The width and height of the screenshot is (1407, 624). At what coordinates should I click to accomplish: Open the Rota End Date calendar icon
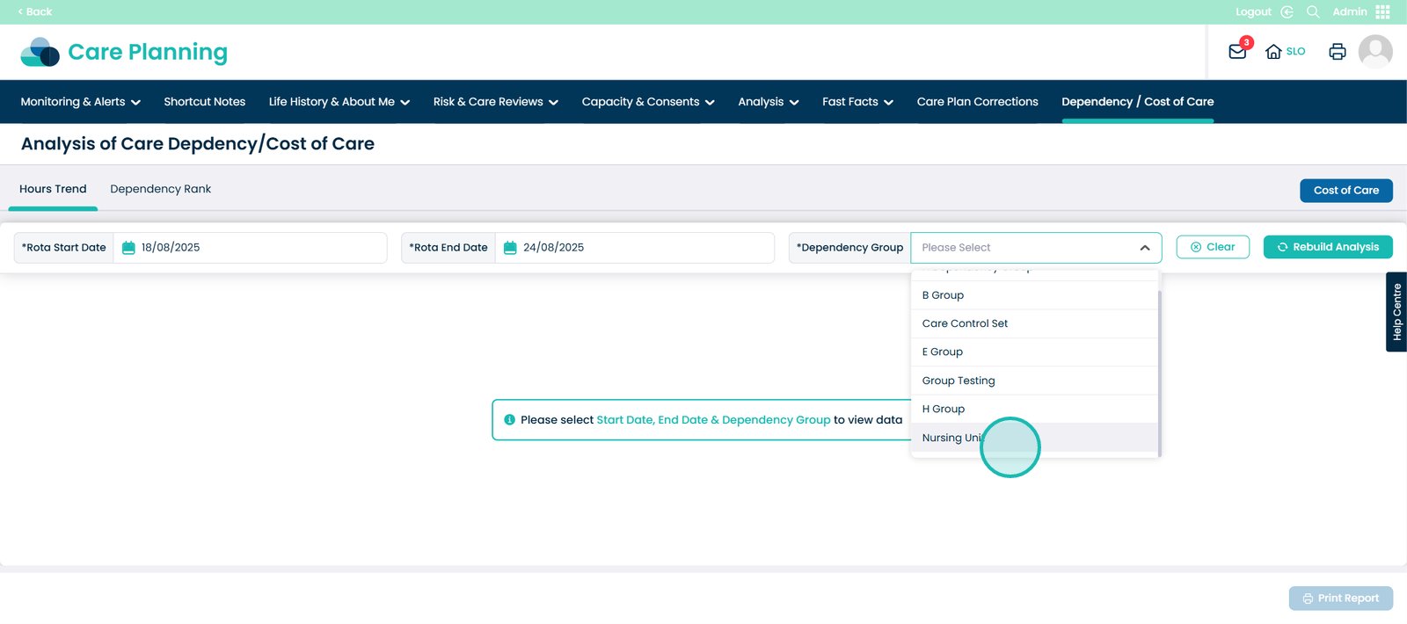510,248
